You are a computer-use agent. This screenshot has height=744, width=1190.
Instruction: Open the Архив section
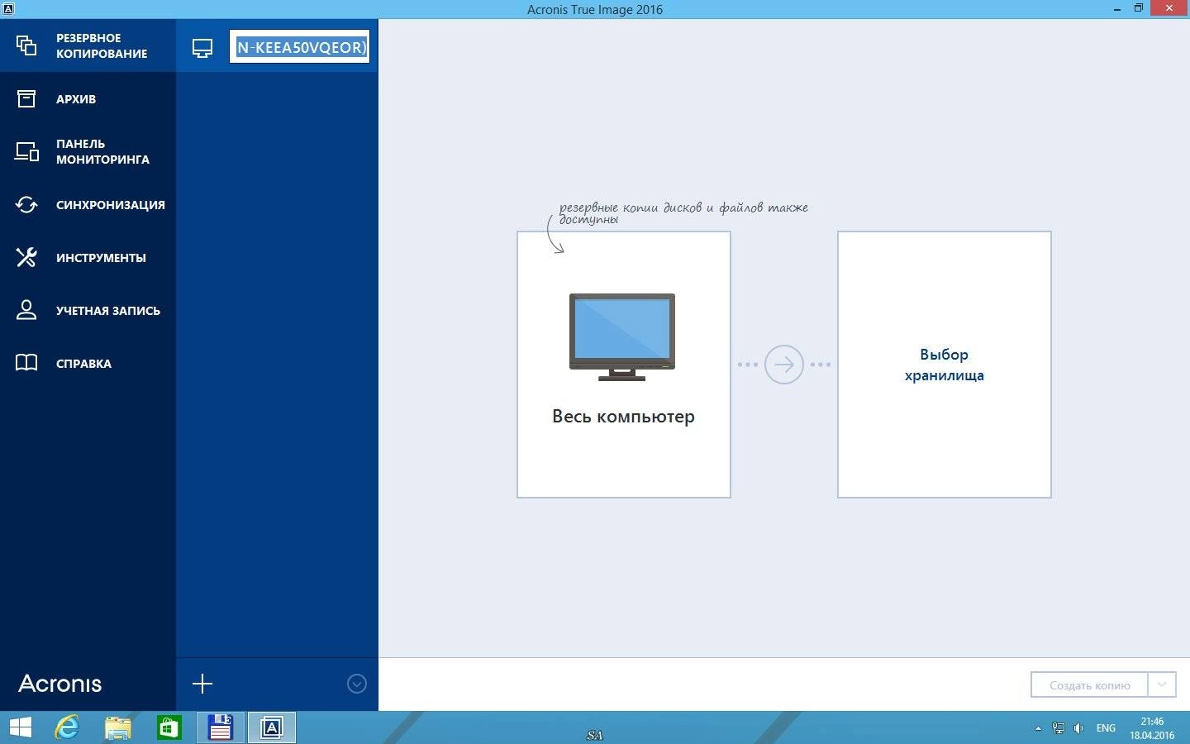coord(88,99)
